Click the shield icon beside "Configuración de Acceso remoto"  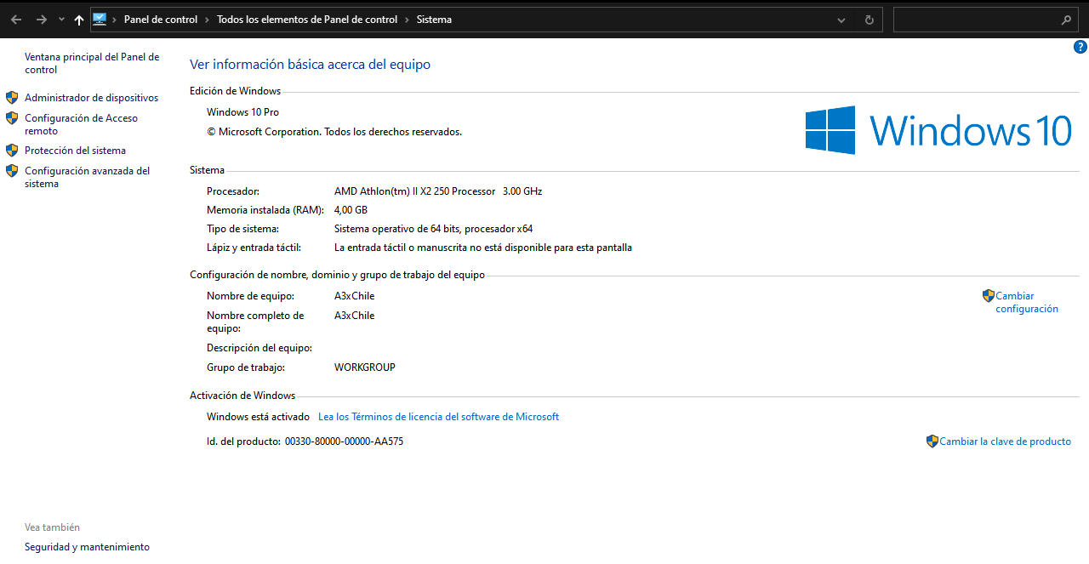click(12, 118)
